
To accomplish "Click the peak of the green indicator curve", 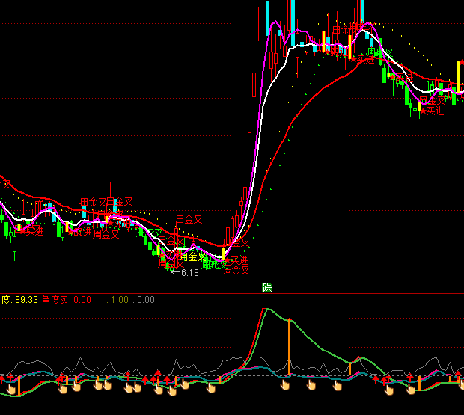I will point(265,308).
